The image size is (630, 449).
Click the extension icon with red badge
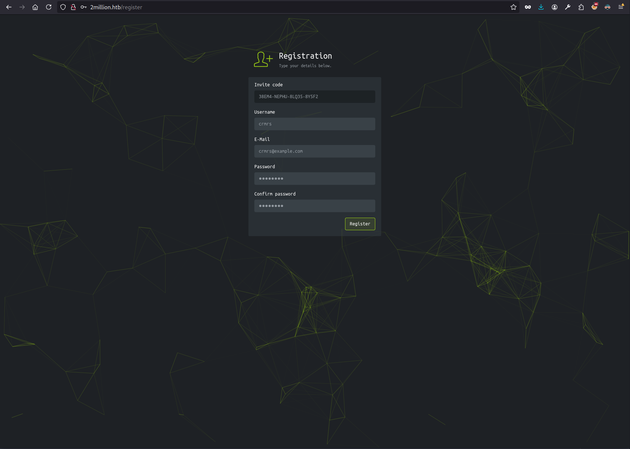(x=594, y=7)
